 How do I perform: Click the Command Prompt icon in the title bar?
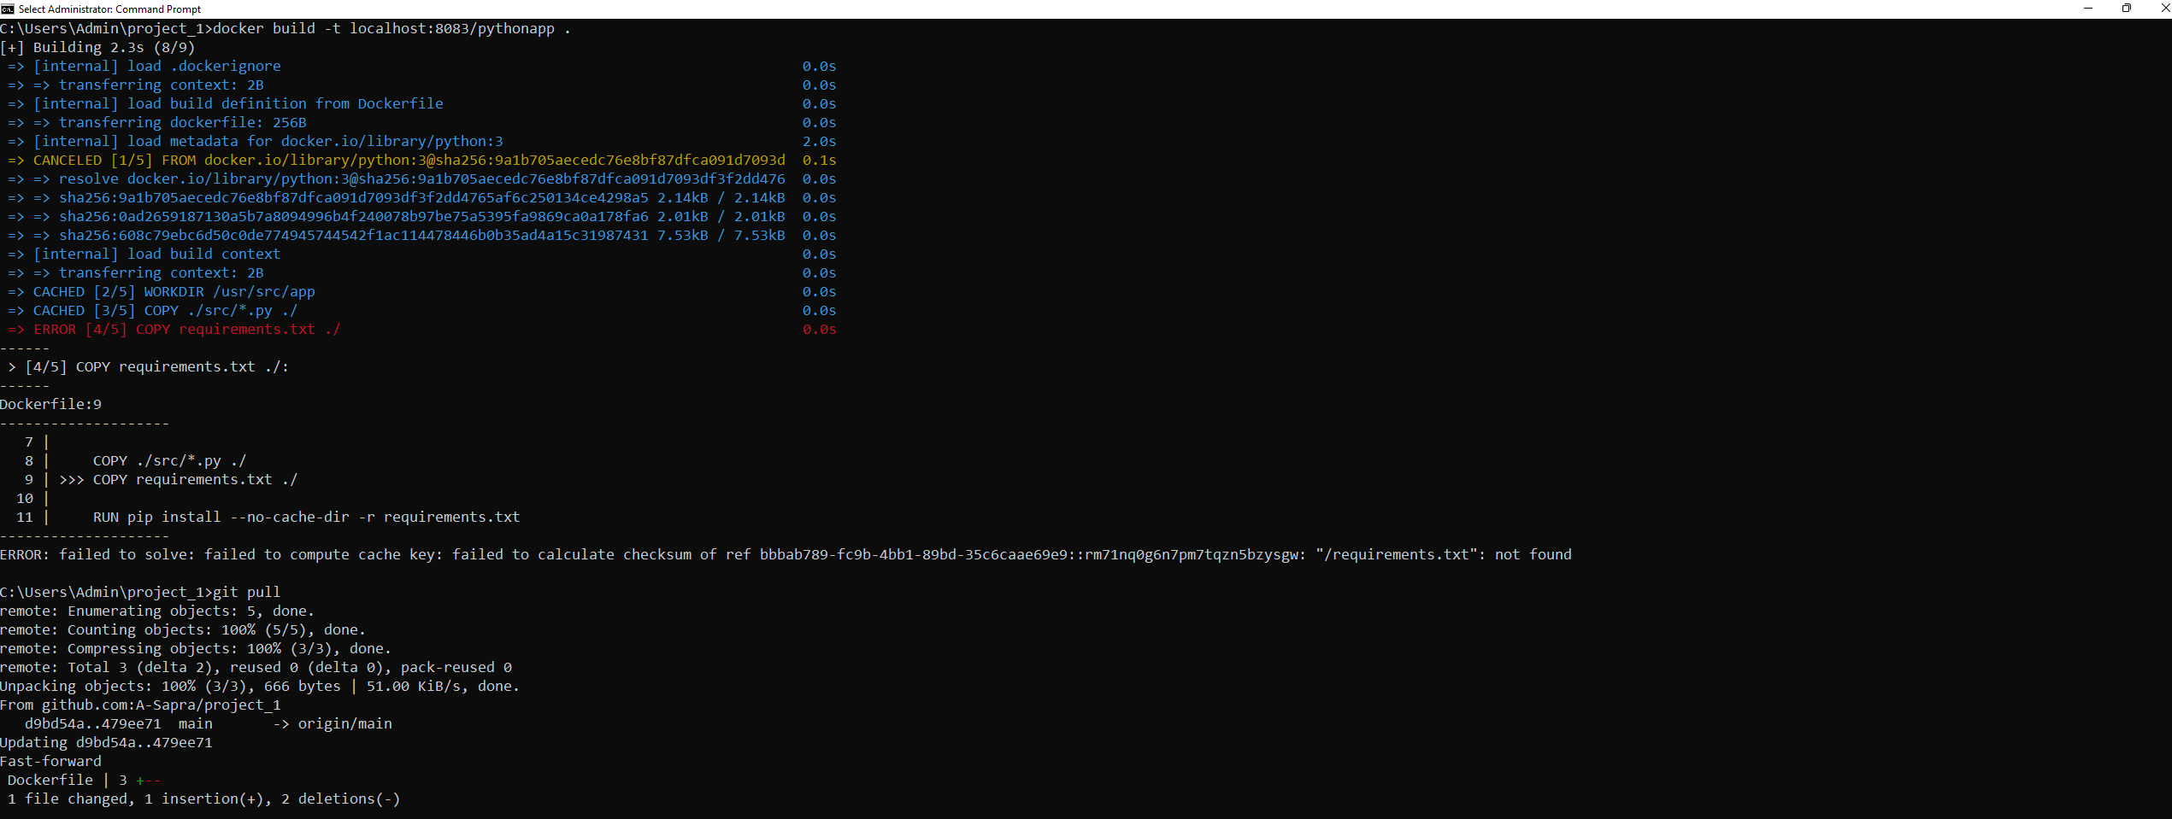coord(8,9)
